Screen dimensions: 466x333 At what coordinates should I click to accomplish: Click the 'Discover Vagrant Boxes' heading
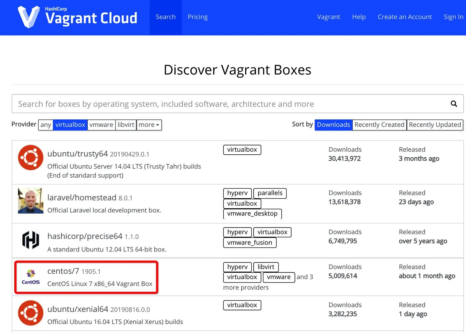(237, 70)
